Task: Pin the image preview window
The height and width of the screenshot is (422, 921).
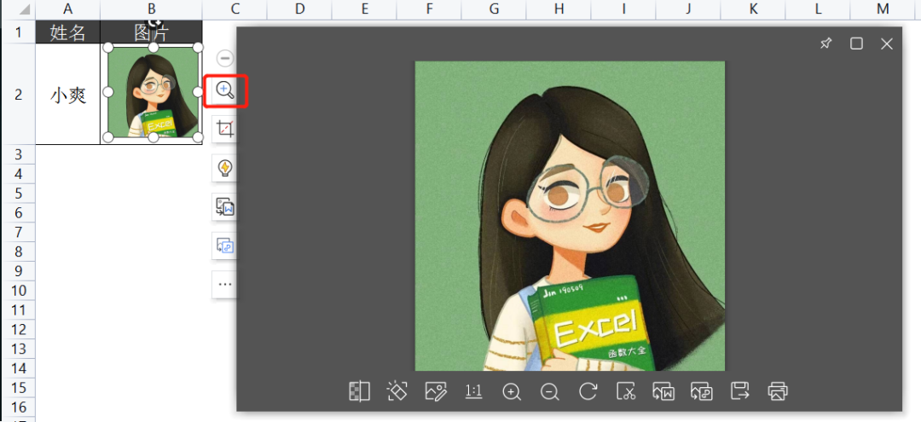Action: 825,43
